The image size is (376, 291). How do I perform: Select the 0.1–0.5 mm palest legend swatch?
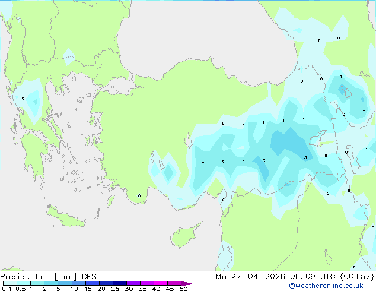tap(10, 283)
